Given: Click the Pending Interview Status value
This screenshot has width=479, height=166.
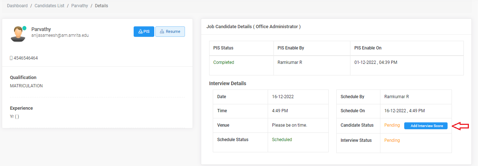Looking at the screenshot, I should (x=392, y=140).
